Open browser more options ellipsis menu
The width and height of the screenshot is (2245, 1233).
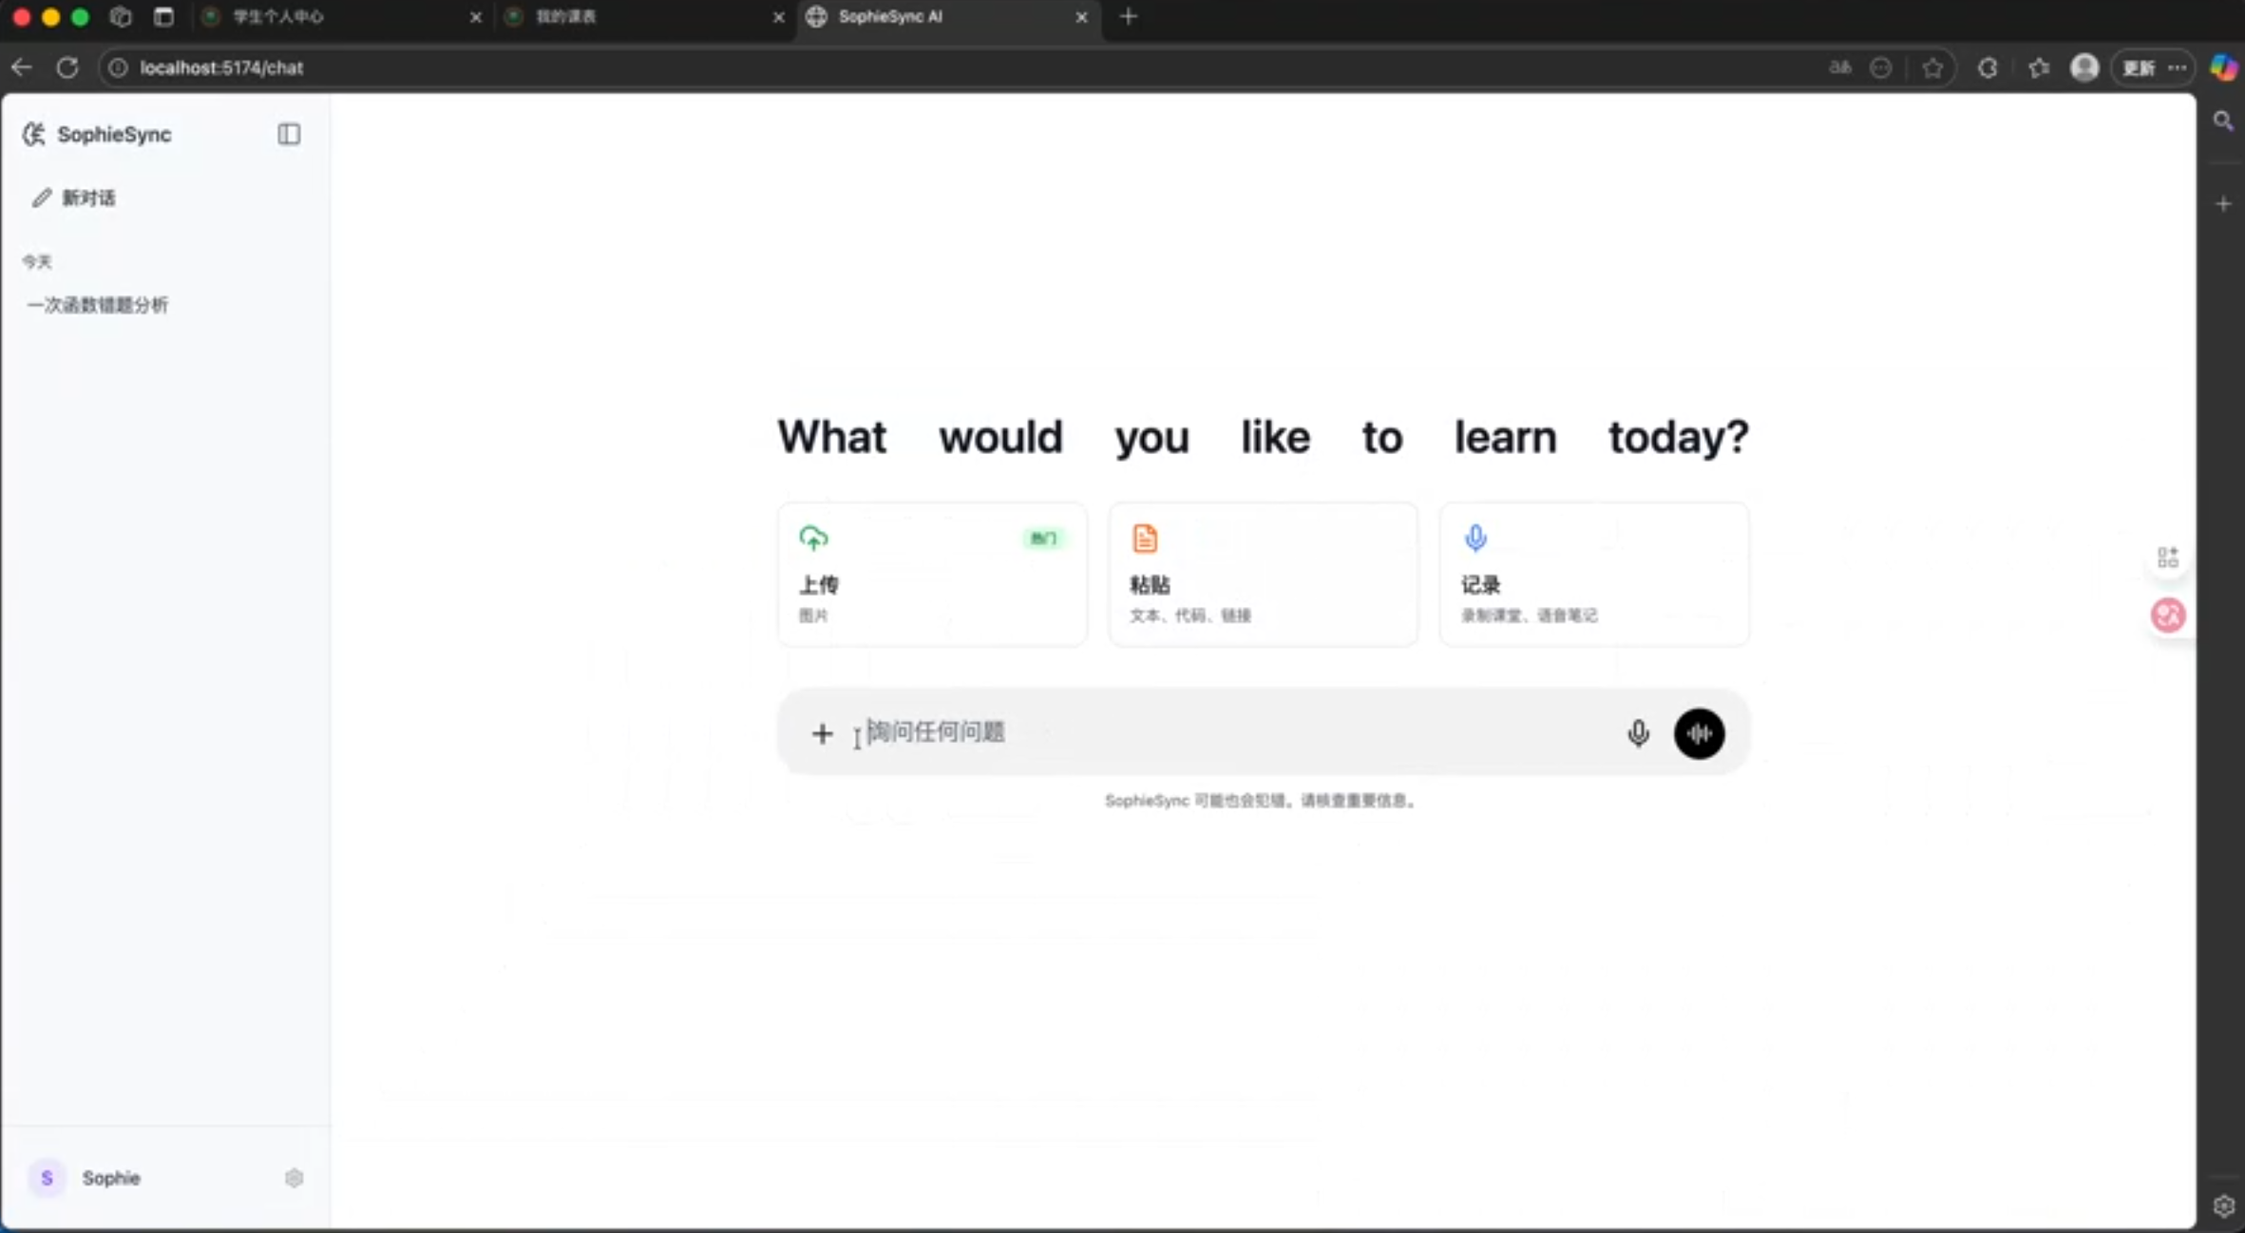2178,67
